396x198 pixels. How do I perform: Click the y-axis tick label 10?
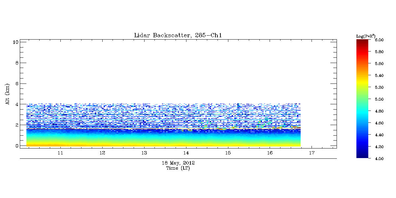[15, 42]
